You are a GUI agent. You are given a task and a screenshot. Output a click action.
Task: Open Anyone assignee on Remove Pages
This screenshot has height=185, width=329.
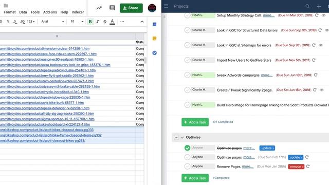(203, 166)
